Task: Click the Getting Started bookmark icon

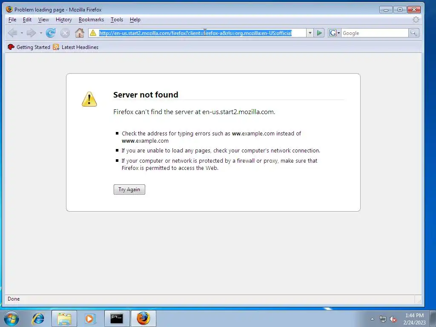Action: click(x=11, y=47)
